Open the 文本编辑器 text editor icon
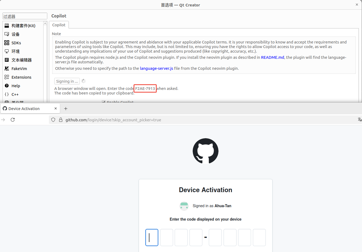 (7, 60)
